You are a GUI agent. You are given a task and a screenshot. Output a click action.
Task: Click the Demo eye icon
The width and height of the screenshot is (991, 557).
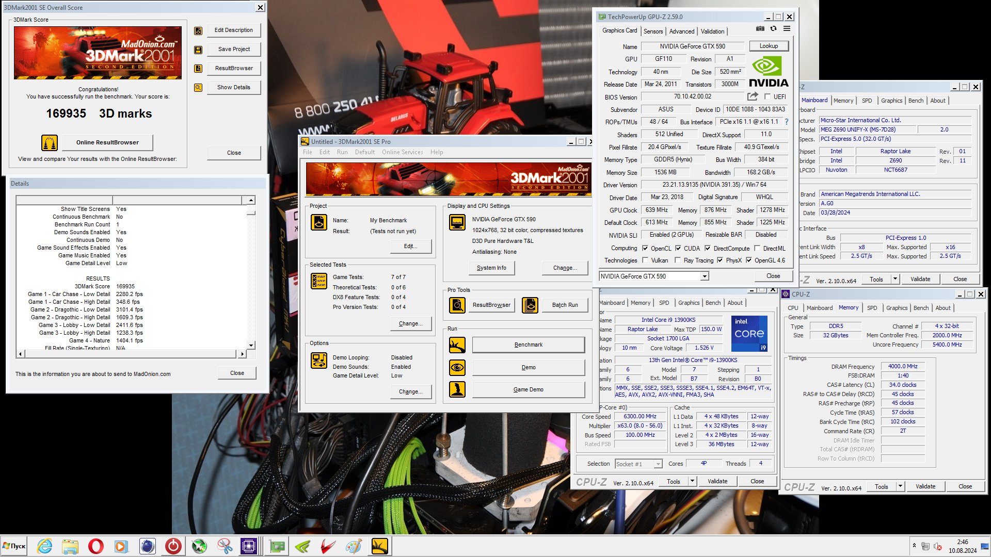(x=457, y=368)
